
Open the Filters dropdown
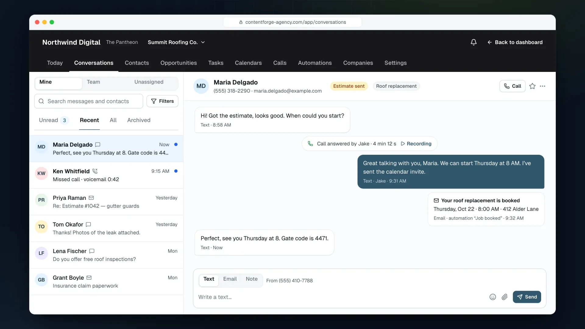[x=162, y=101]
